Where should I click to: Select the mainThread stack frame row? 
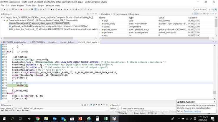(39, 23)
